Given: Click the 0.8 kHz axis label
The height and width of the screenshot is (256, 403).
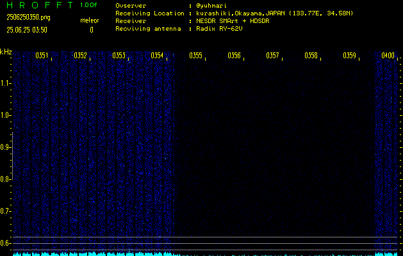Looking at the screenshot, I should pos(5,179).
